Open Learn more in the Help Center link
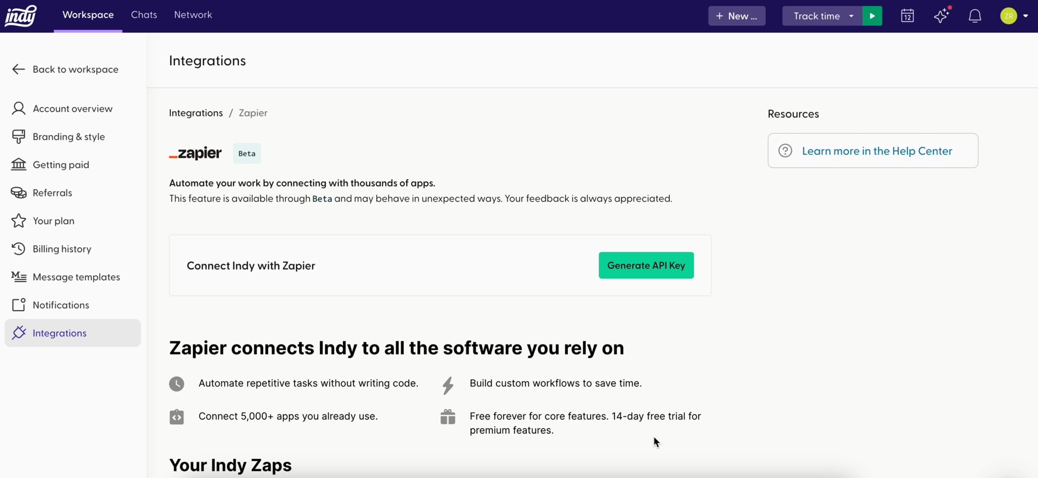Viewport: 1038px width, 478px height. [877, 151]
